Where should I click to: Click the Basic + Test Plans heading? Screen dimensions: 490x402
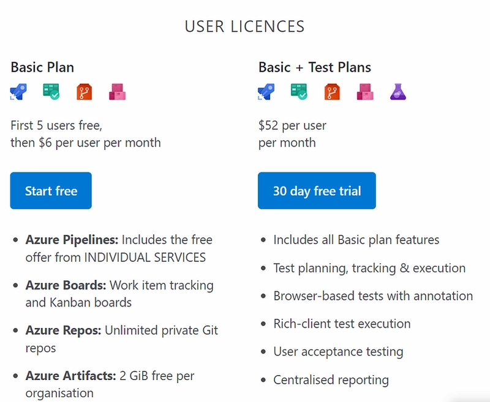315,67
